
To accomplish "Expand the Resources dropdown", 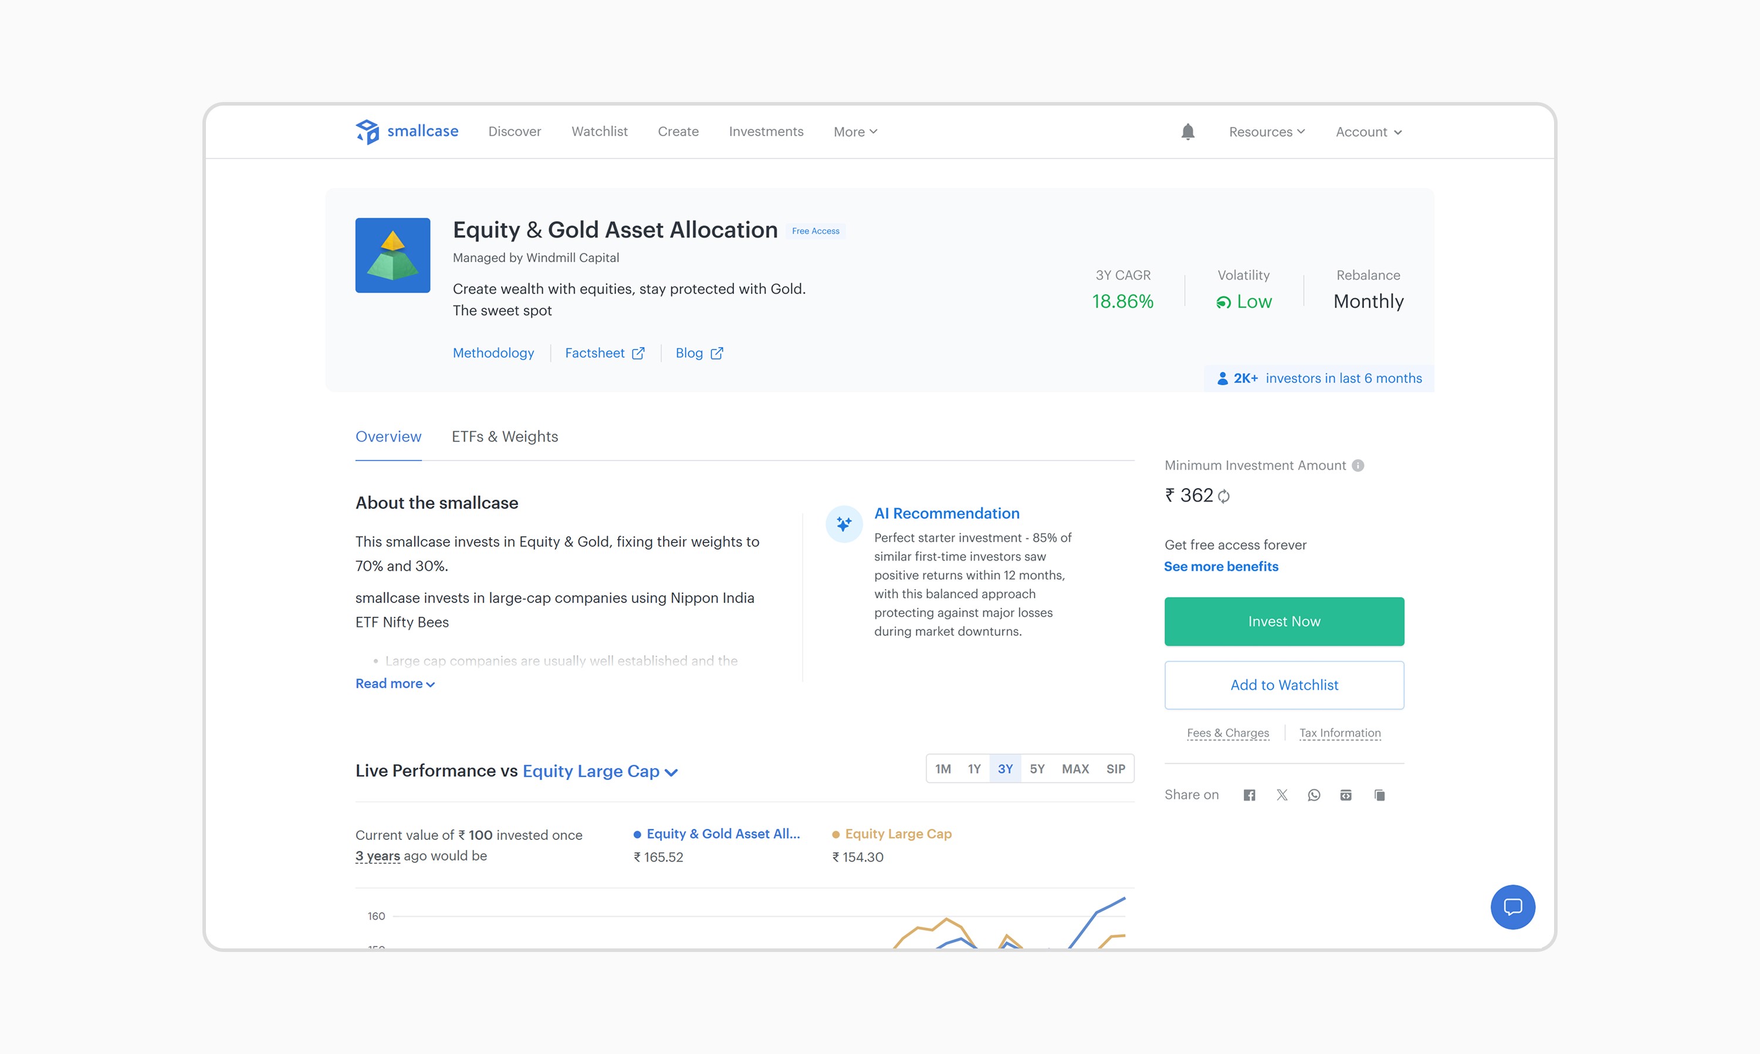I will point(1267,131).
